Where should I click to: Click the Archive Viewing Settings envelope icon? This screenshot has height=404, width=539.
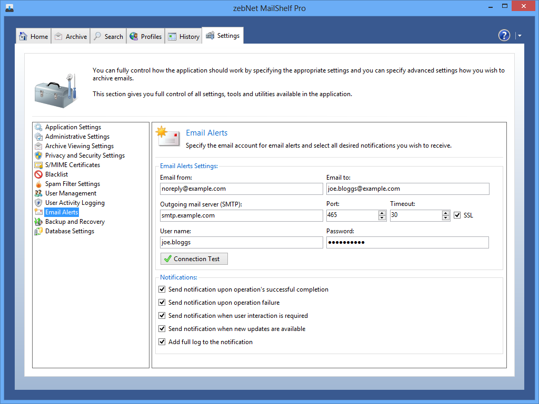(x=38, y=146)
